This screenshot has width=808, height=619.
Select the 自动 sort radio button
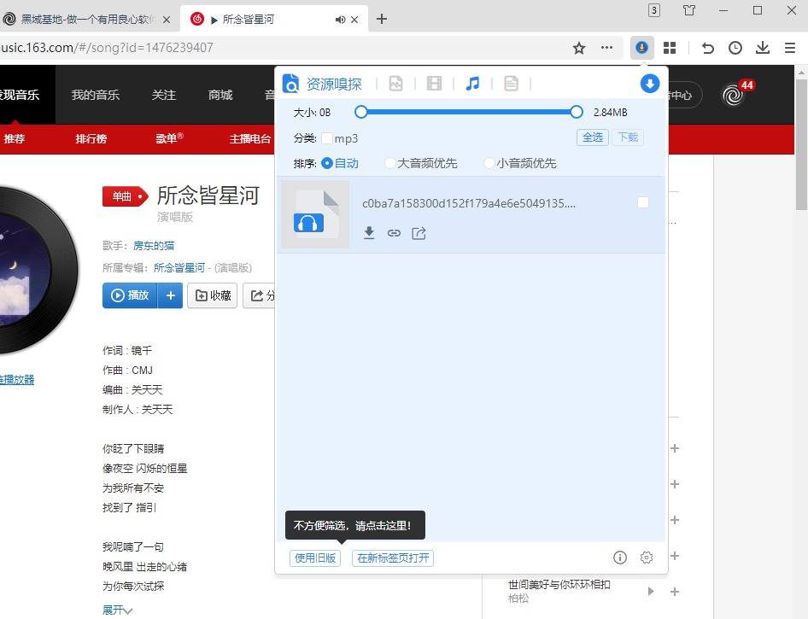(x=327, y=163)
